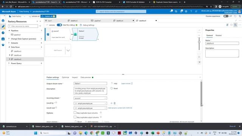This screenshot has width=242, height=136.
Task: Open the data flow script icon
Action: (x=227, y=25)
